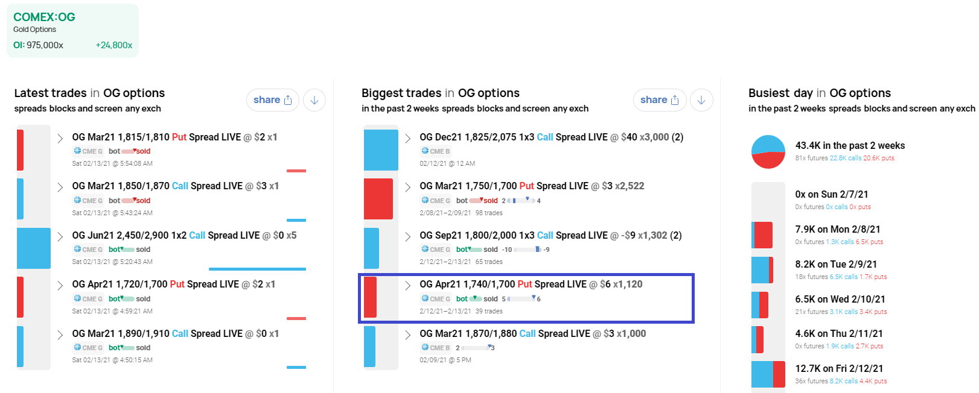
Task: Expand the OG Mar21 1,815/1,810 Put Spread trade
Action: coord(60,138)
